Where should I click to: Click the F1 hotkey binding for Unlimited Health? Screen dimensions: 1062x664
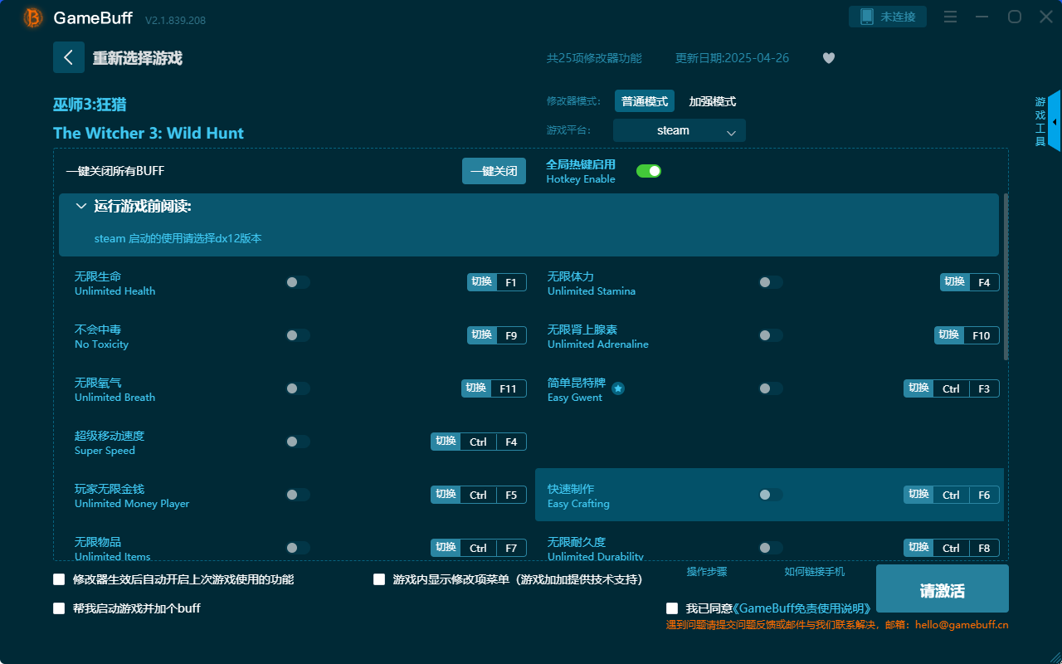[512, 282]
